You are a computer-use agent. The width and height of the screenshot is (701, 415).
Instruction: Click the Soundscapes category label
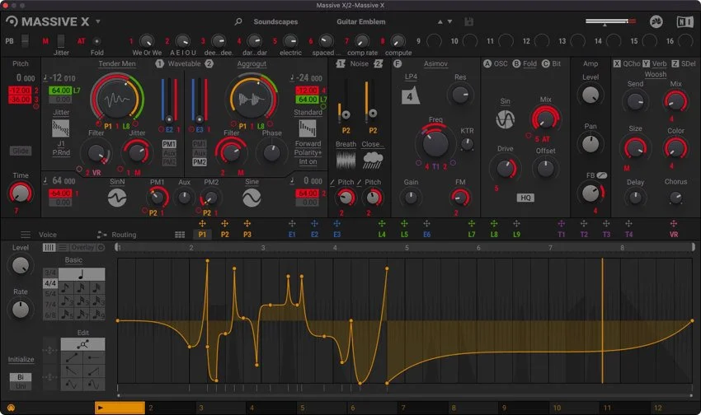click(275, 21)
